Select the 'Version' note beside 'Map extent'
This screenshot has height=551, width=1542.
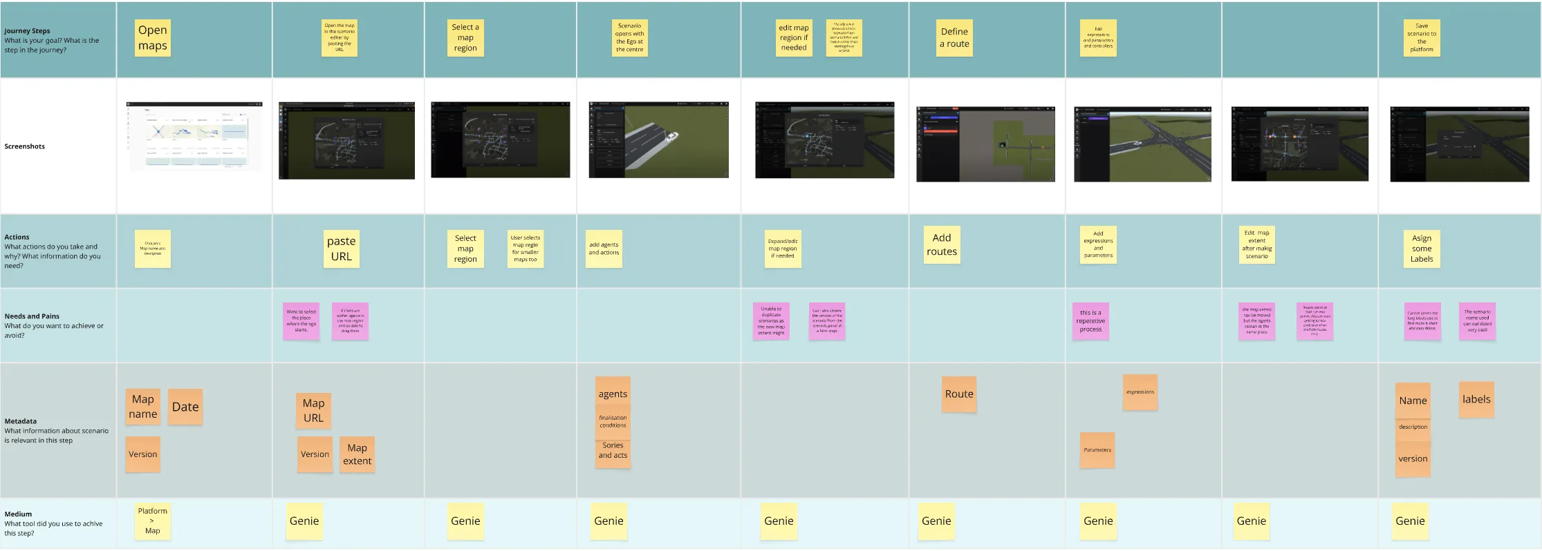315,454
